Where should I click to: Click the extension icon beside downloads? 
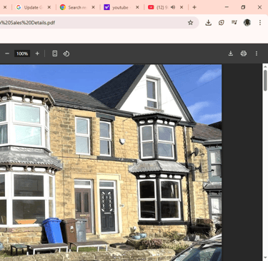click(222, 23)
